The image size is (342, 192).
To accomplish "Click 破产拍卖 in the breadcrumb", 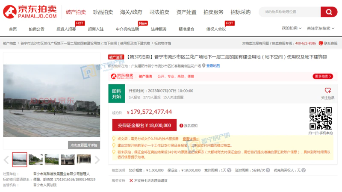I will (x=9, y=43).
